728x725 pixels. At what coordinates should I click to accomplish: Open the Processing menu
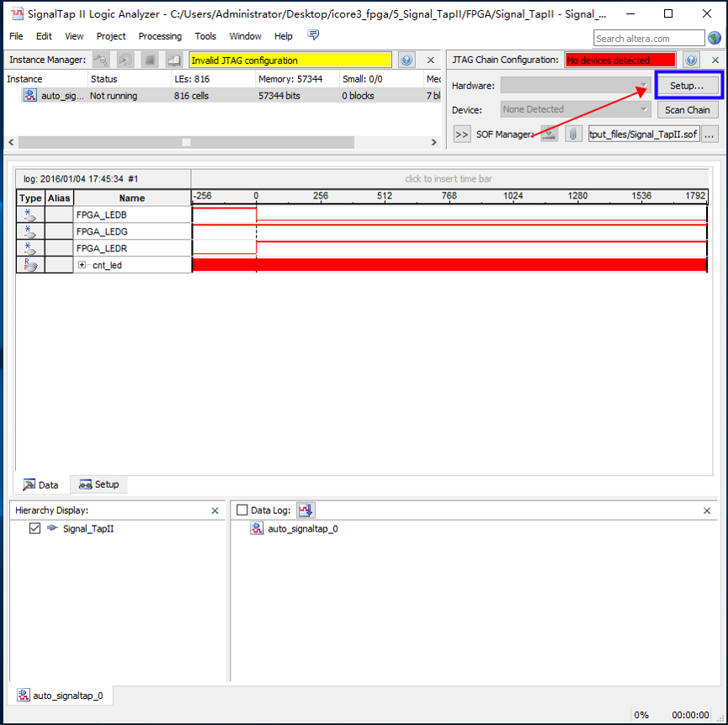160,36
